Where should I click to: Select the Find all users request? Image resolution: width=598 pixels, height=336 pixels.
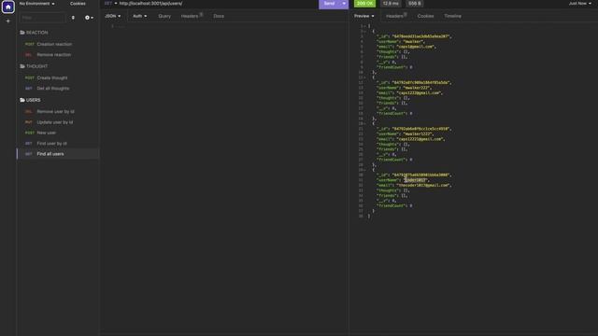click(58, 154)
